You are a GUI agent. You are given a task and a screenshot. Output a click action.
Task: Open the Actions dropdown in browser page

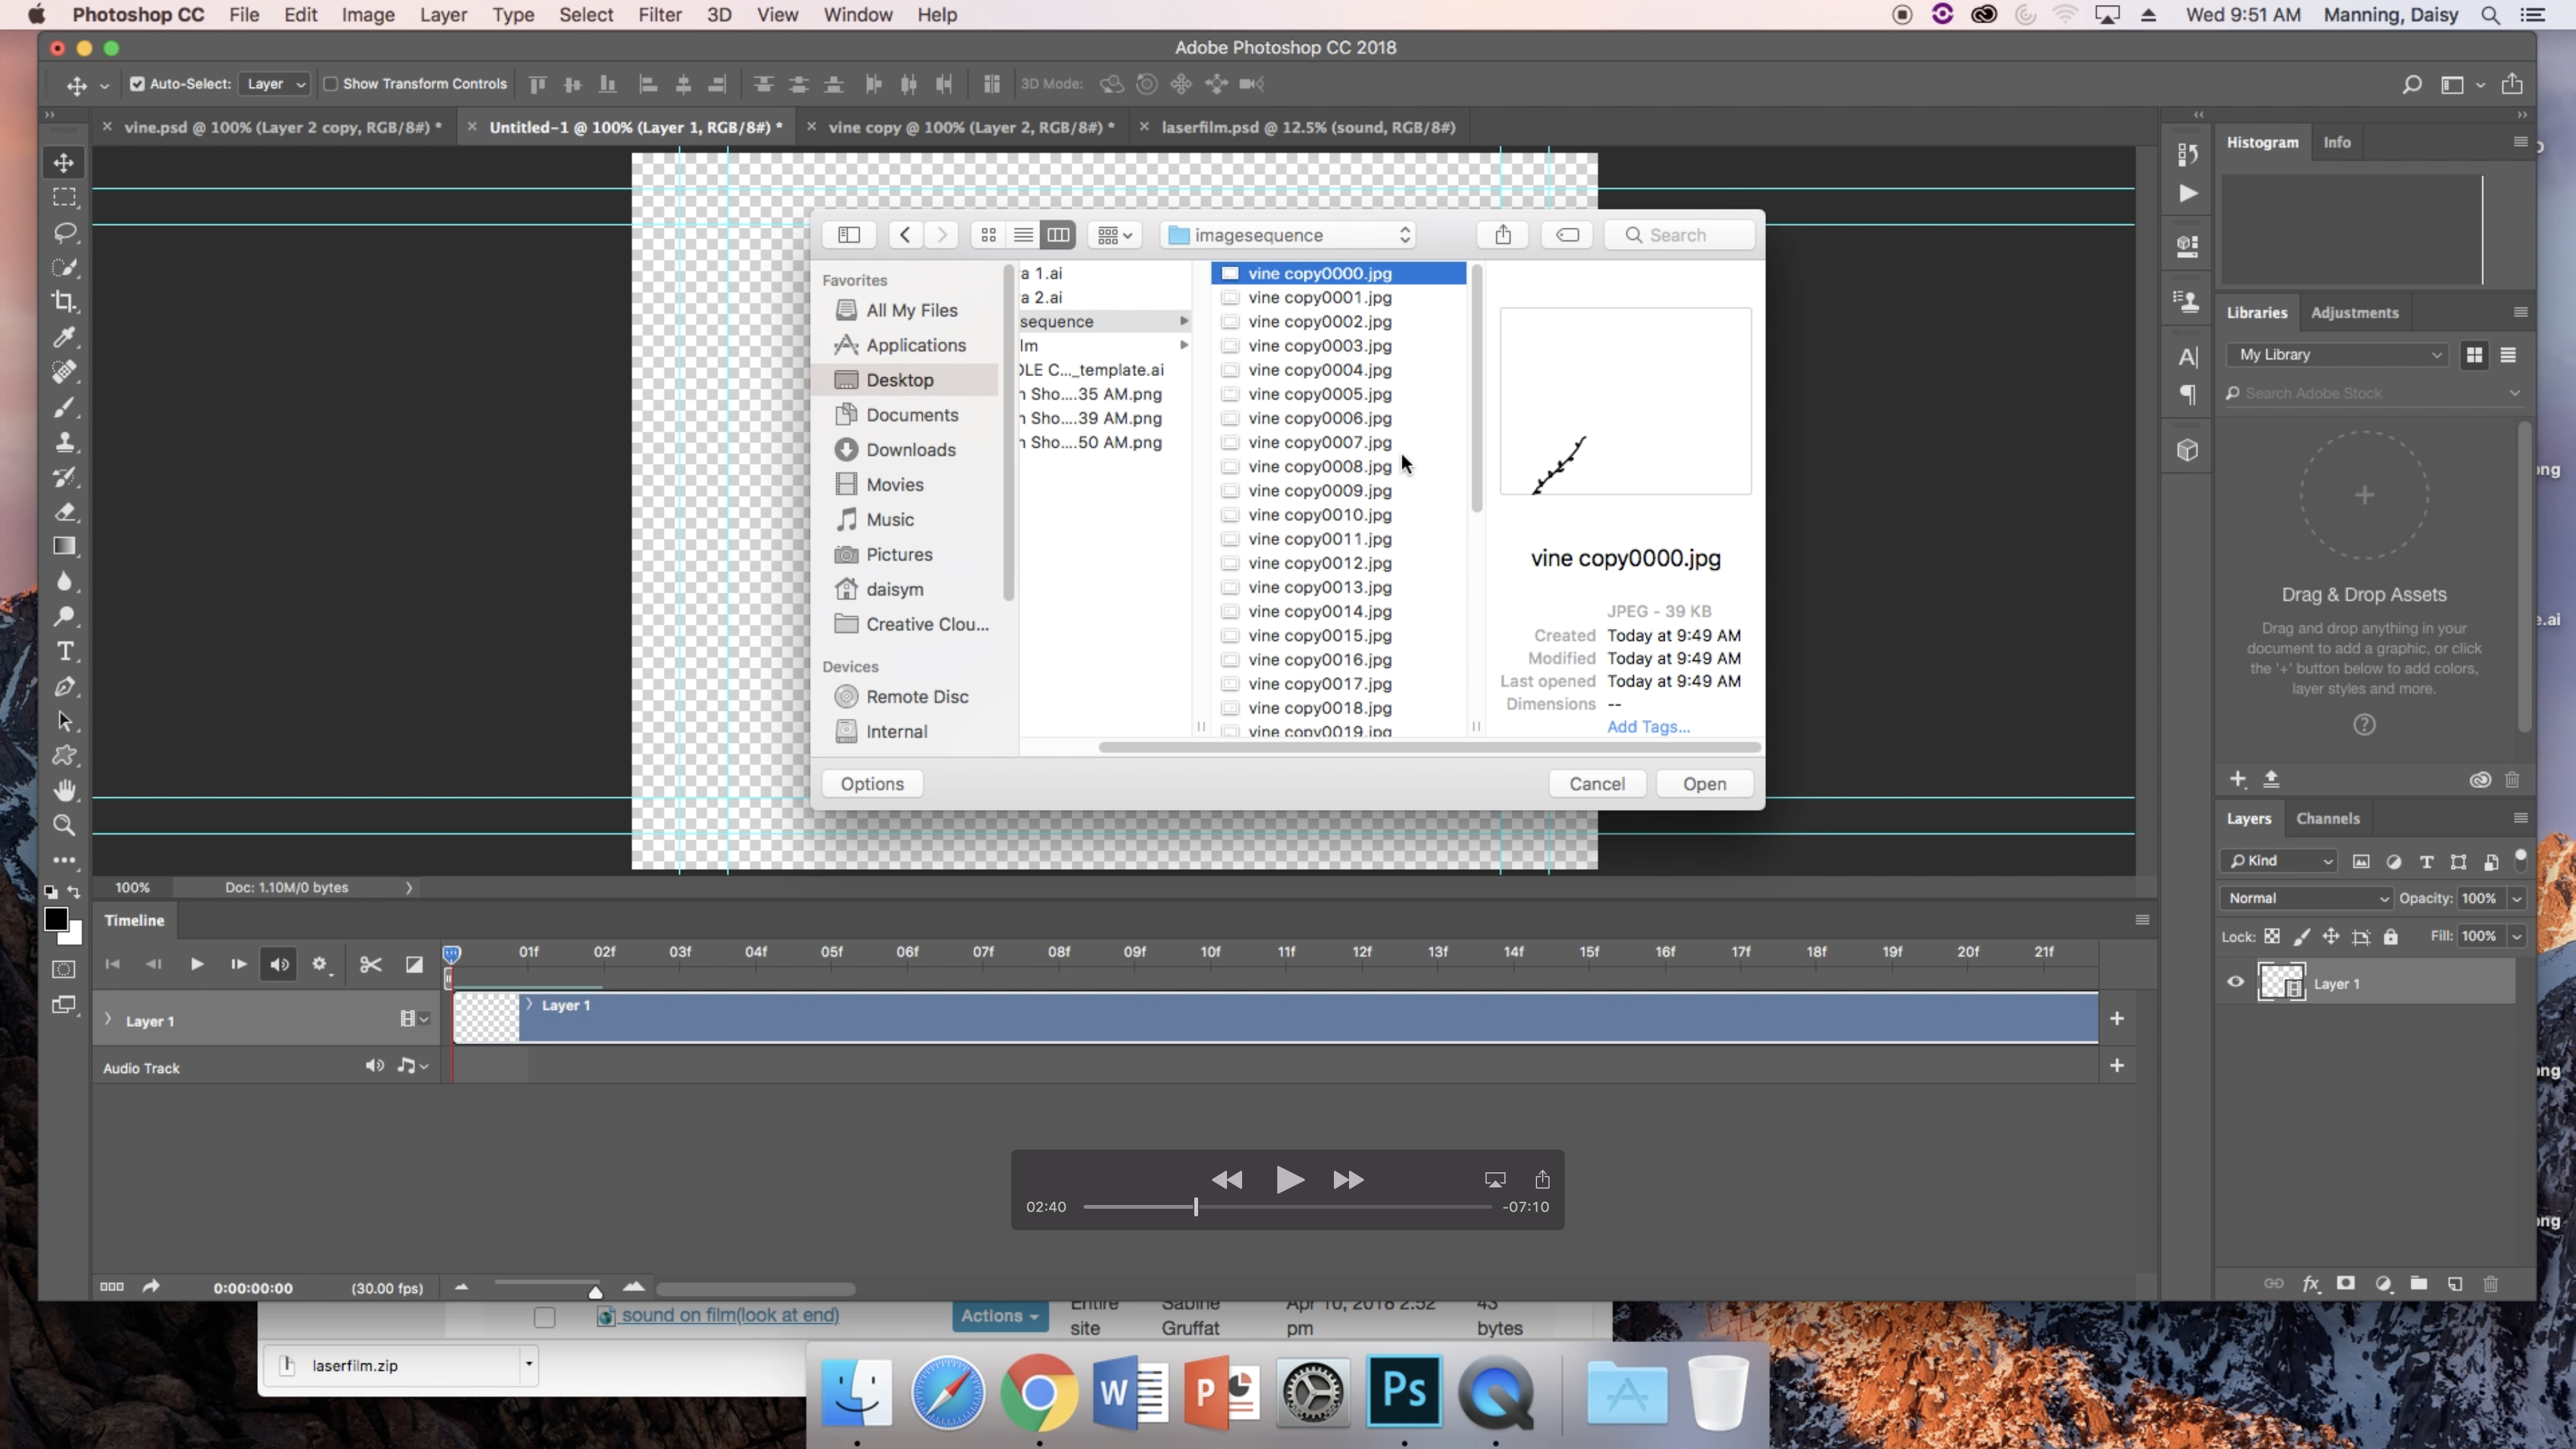(1000, 1316)
